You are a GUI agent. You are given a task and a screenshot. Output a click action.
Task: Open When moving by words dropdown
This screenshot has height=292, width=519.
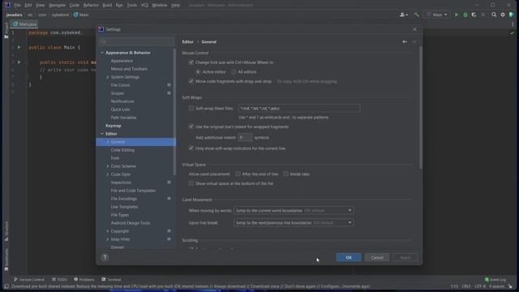294,211
